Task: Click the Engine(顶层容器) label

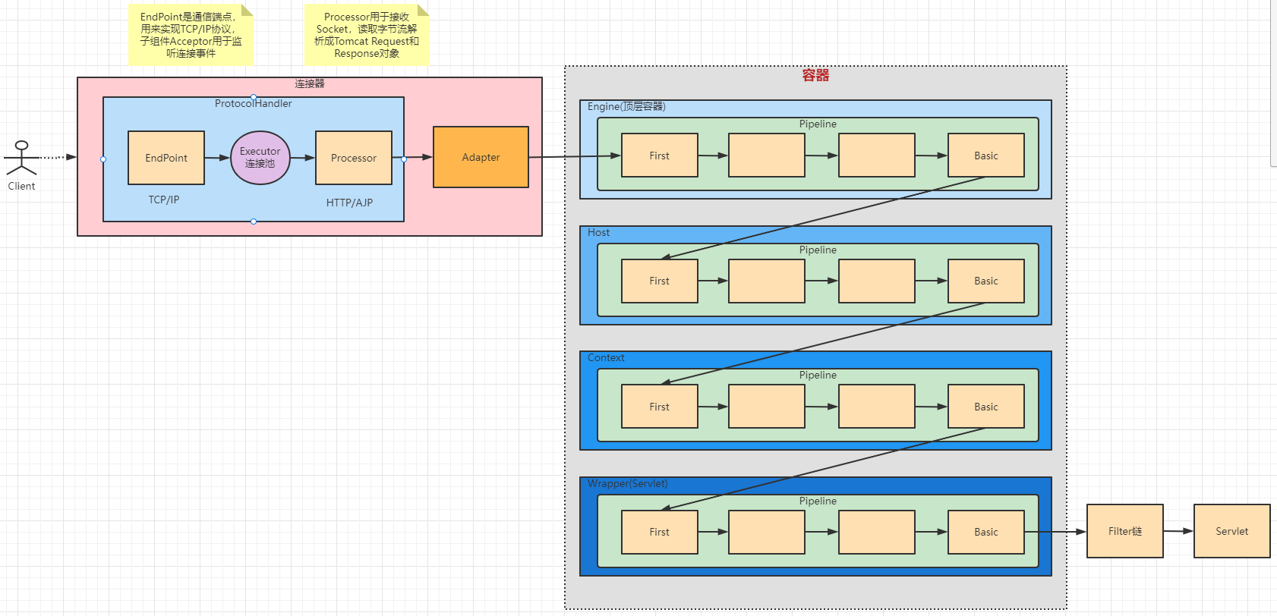Action: (x=626, y=106)
